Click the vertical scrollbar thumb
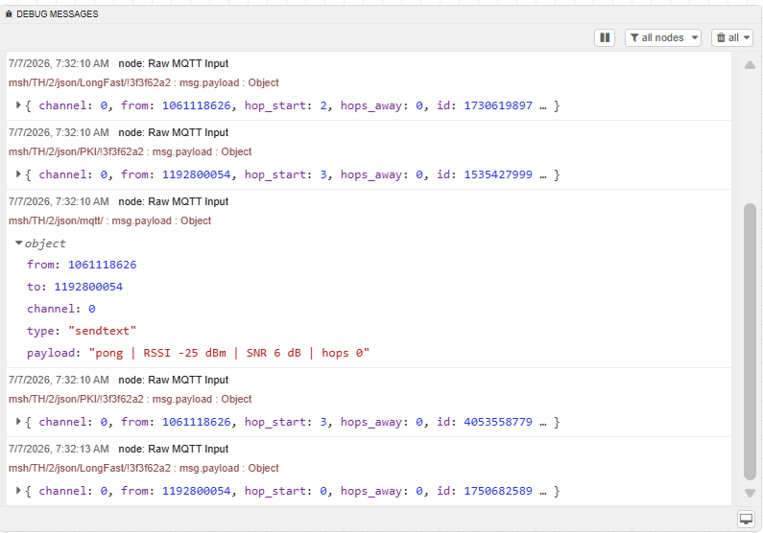The width and height of the screenshot is (763, 533). pos(750,341)
